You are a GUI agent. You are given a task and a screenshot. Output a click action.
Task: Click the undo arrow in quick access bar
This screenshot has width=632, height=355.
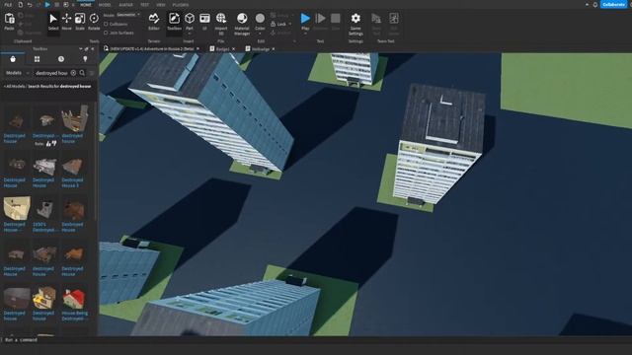pos(30,5)
